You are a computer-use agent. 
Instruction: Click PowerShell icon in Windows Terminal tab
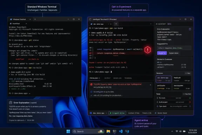(x=11, y=19)
